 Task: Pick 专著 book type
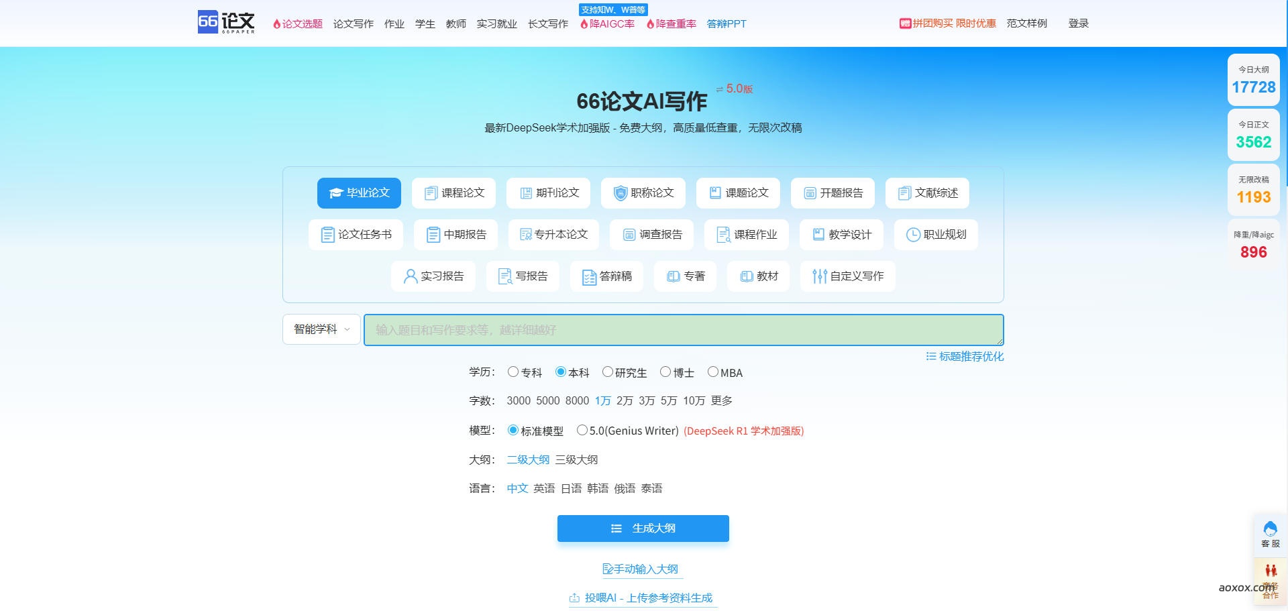[685, 276]
